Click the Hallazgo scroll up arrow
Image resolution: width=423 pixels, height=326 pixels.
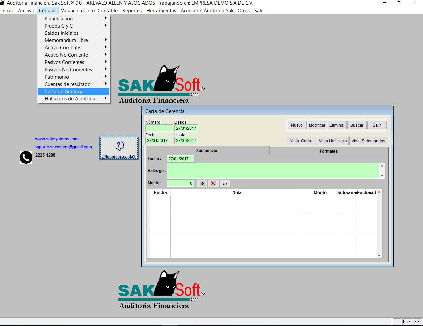(382, 166)
